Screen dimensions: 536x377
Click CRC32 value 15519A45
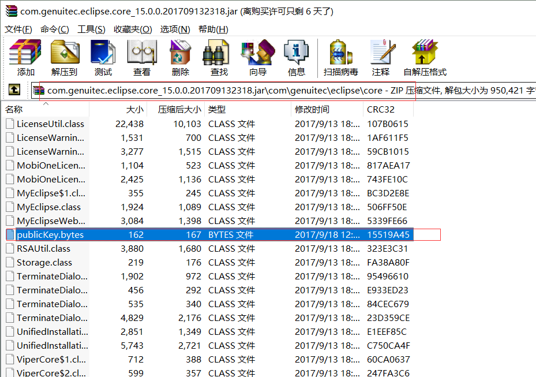(388, 234)
